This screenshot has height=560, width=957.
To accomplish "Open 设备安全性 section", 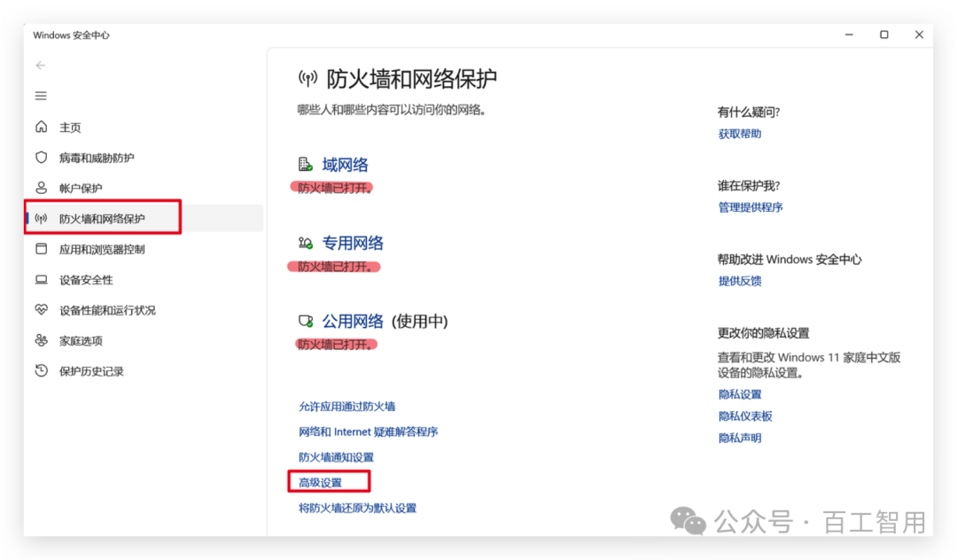I will [x=85, y=280].
